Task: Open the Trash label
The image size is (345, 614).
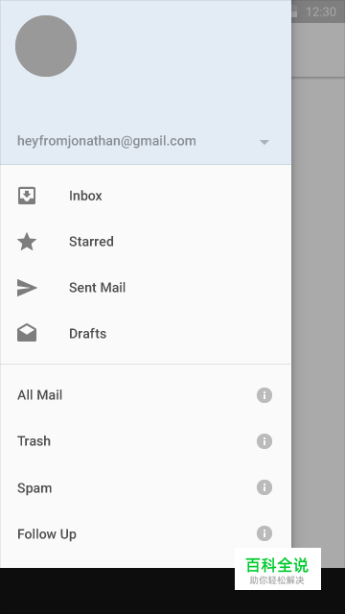Action: pyautogui.click(x=34, y=441)
